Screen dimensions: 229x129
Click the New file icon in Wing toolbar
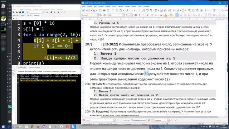[x=14, y=12]
